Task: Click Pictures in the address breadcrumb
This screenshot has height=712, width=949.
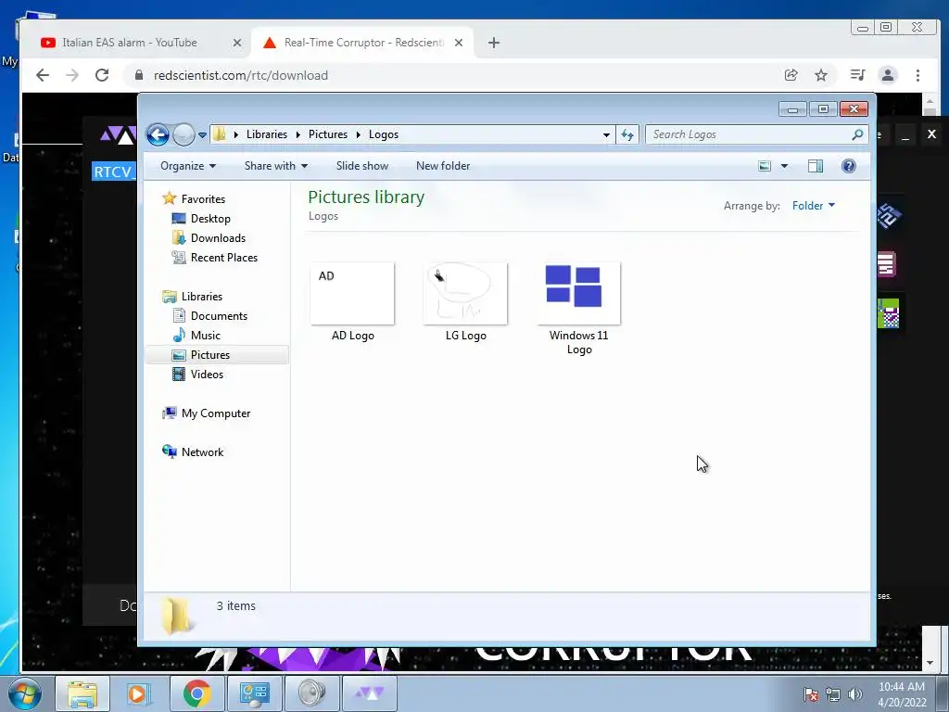Action: click(328, 134)
